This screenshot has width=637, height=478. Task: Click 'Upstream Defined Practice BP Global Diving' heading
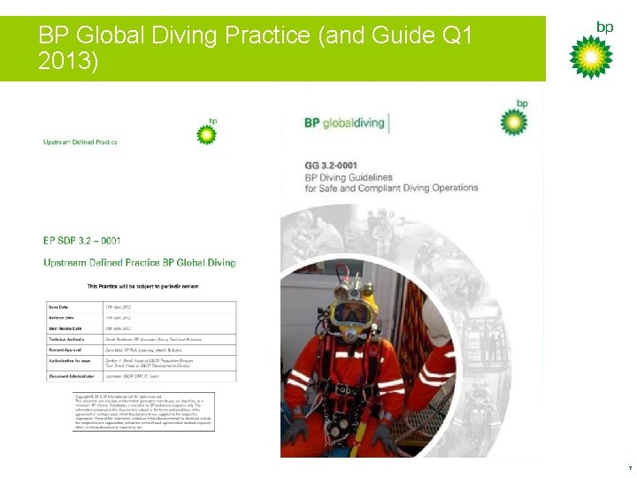click(x=140, y=263)
